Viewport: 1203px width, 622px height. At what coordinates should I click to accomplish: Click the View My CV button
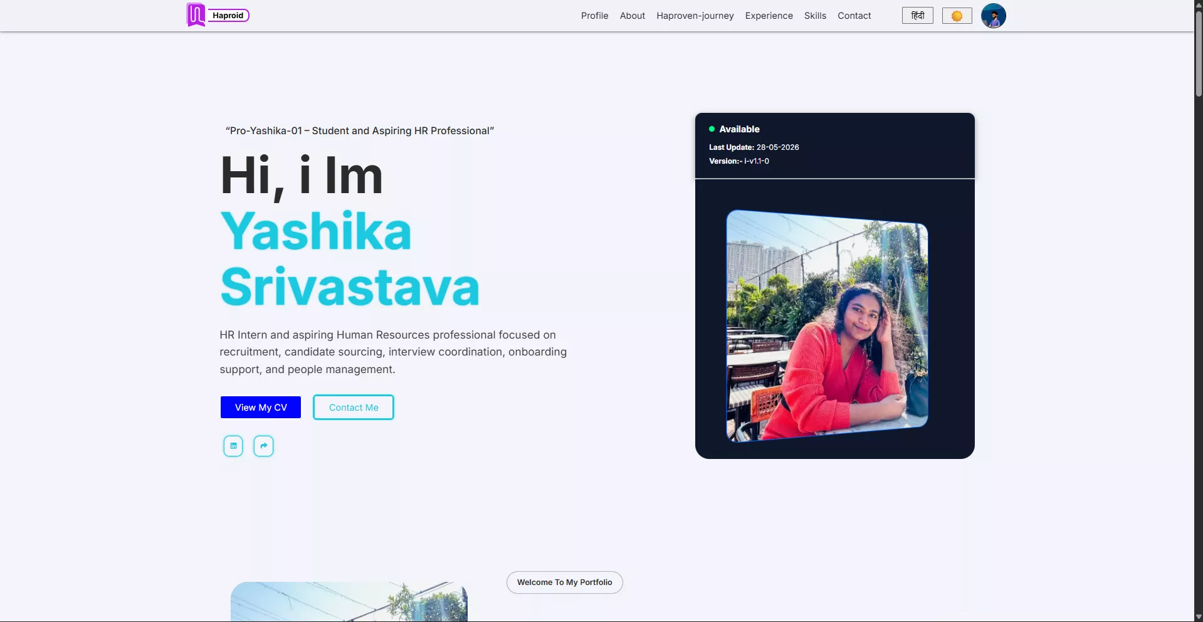pos(261,407)
